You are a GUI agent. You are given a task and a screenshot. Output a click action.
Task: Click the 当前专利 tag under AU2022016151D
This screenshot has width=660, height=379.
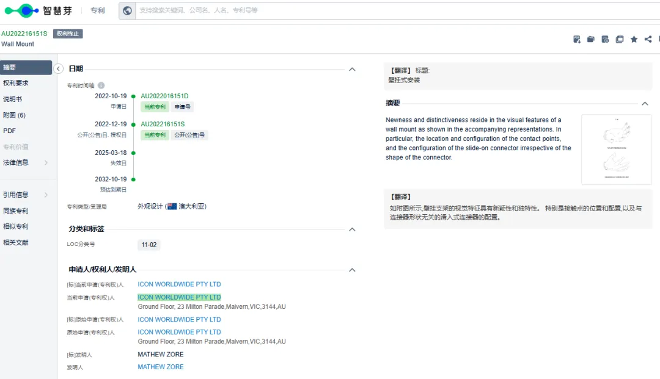[155, 107]
